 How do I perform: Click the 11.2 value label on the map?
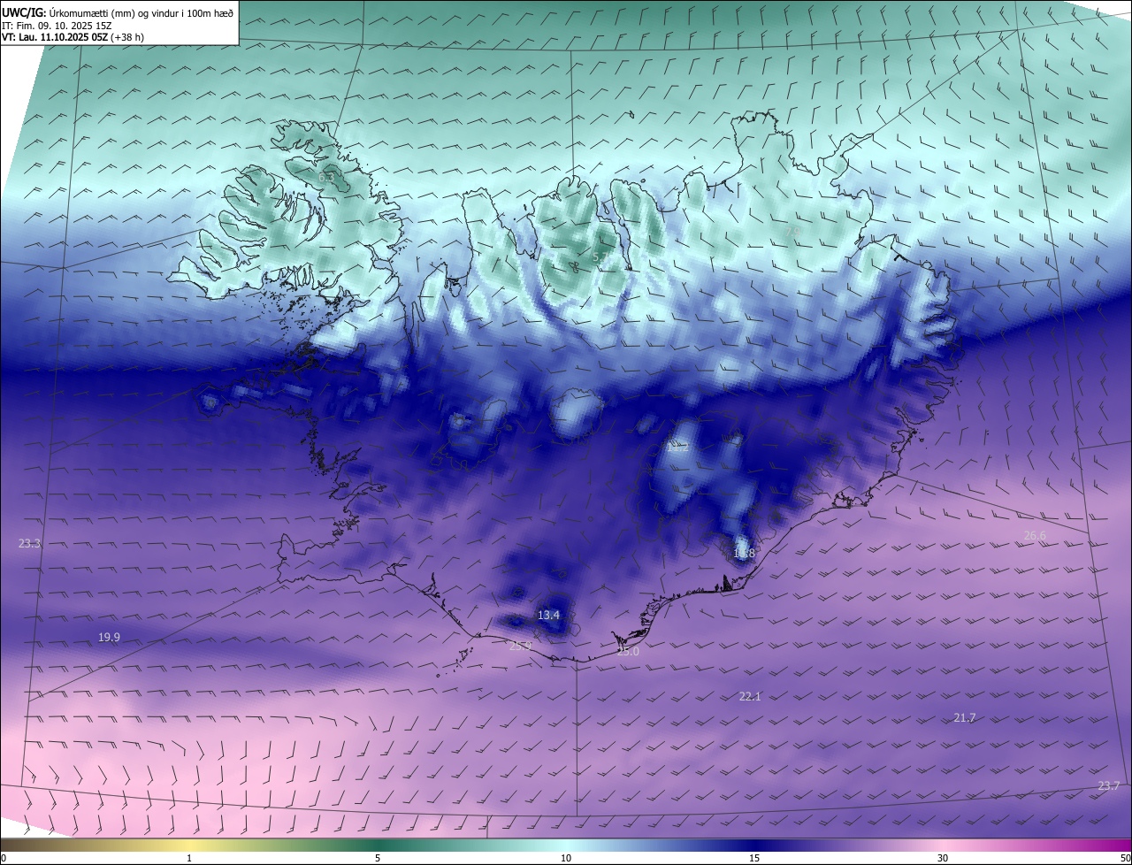tap(677, 448)
